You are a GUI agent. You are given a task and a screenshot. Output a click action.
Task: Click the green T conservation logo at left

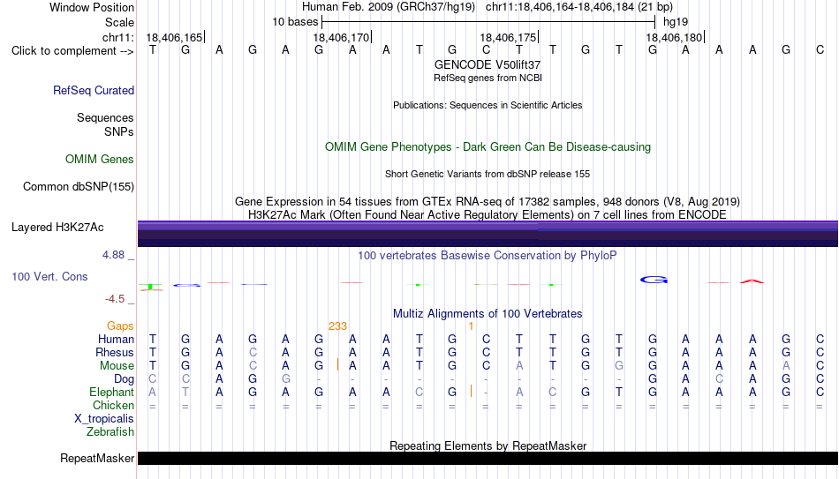pyautogui.click(x=151, y=287)
